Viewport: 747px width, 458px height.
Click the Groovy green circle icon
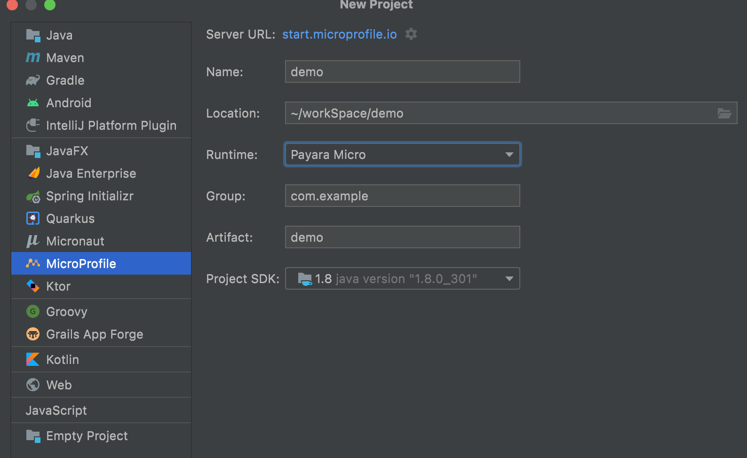click(33, 311)
